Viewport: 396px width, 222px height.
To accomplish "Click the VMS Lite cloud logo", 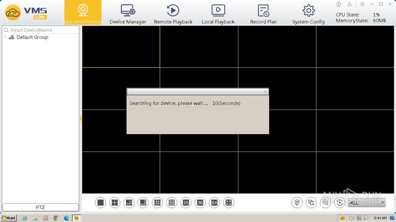I will (x=13, y=13).
